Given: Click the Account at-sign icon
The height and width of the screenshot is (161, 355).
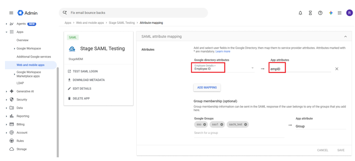Looking at the screenshot, I should coord(12,133).
